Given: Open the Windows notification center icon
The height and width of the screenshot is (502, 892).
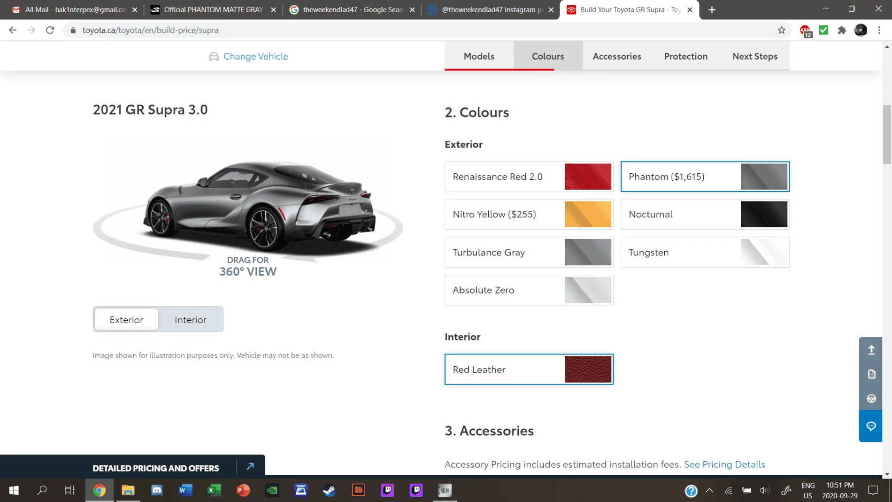Looking at the screenshot, I should 873,491.
